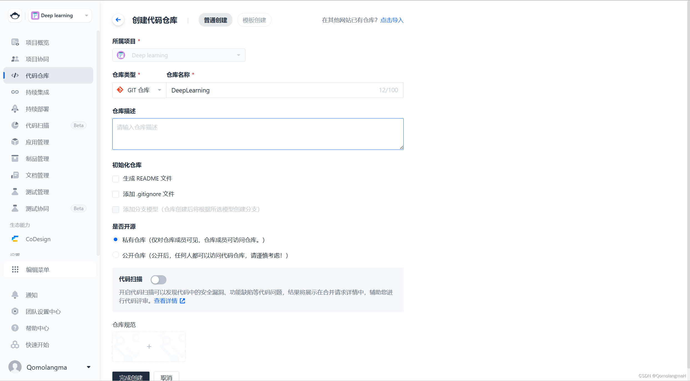Screen dimensions: 690x381
Task: Turn on the 代码扫描 toggle switch
Action: click(x=158, y=280)
